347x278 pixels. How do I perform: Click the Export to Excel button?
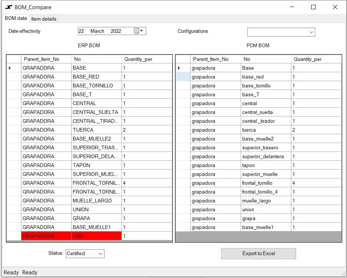pyautogui.click(x=258, y=254)
